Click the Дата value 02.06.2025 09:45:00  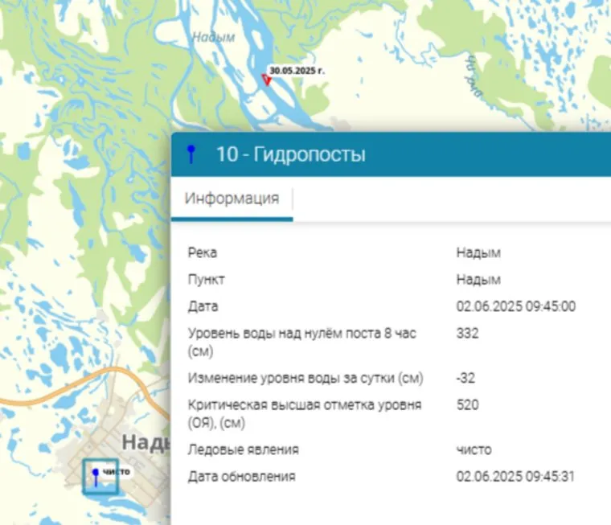[x=515, y=306]
